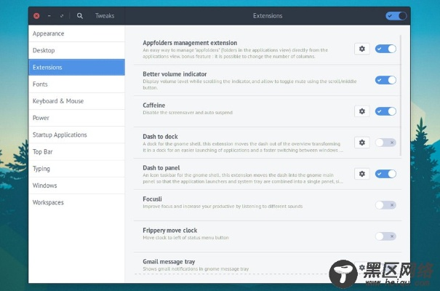The image size is (440, 291).
Task: Enable the Dash to dock switch
Action: (x=385, y=143)
